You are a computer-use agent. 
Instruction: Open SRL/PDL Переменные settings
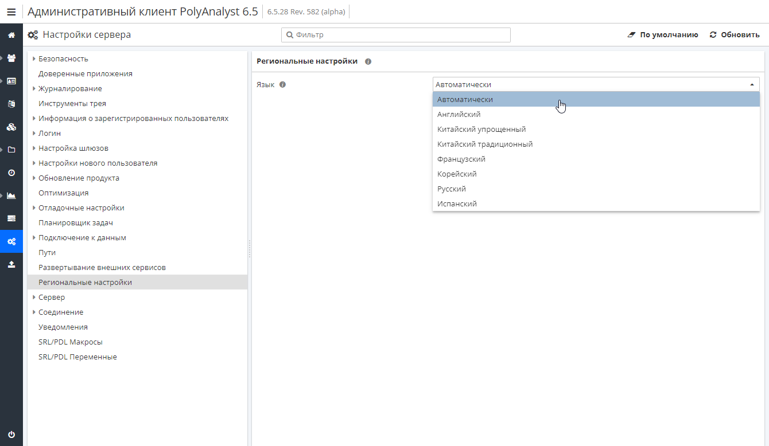pyautogui.click(x=77, y=357)
